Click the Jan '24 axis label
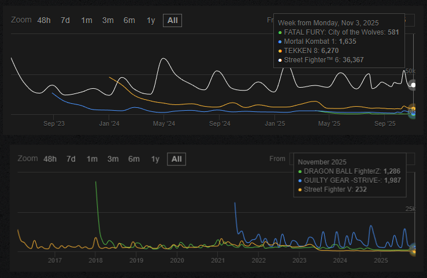 coord(109,123)
